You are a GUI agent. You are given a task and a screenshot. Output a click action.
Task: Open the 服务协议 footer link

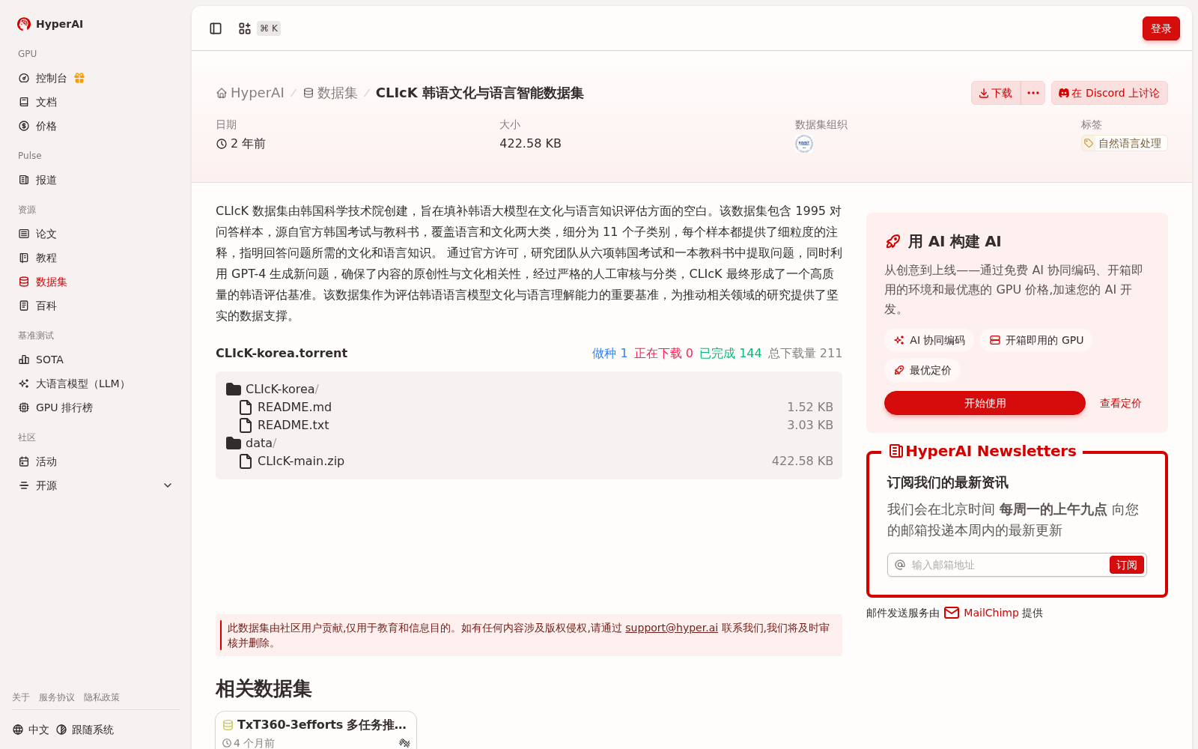click(x=57, y=697)
